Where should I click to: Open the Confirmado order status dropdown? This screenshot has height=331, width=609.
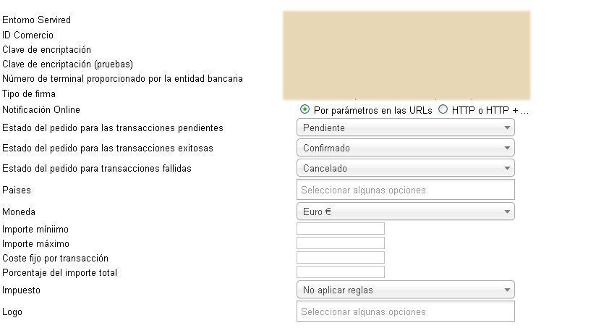[406, 148]
